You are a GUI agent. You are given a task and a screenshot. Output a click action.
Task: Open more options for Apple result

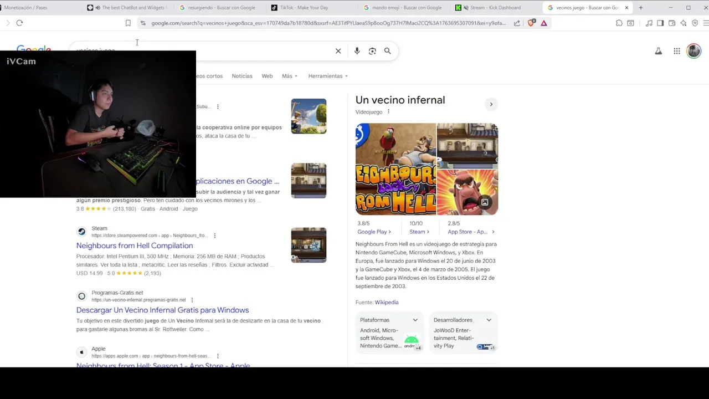point(218,356)
